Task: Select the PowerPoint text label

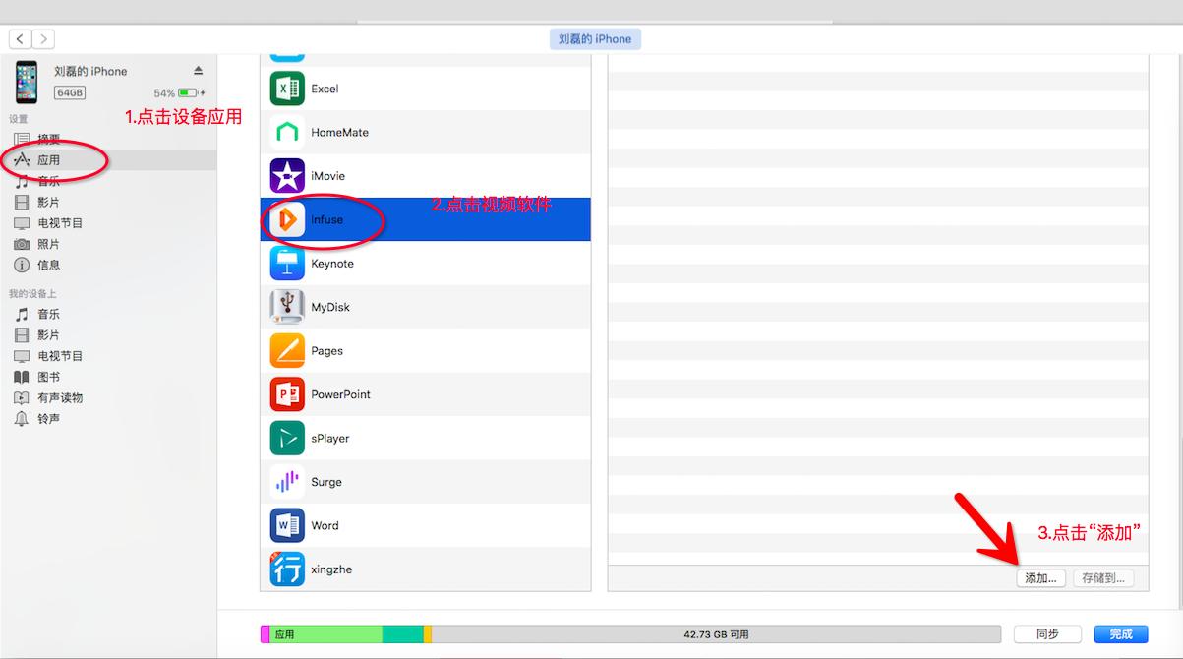Action: pyautogui.click(x=340, y=394)
